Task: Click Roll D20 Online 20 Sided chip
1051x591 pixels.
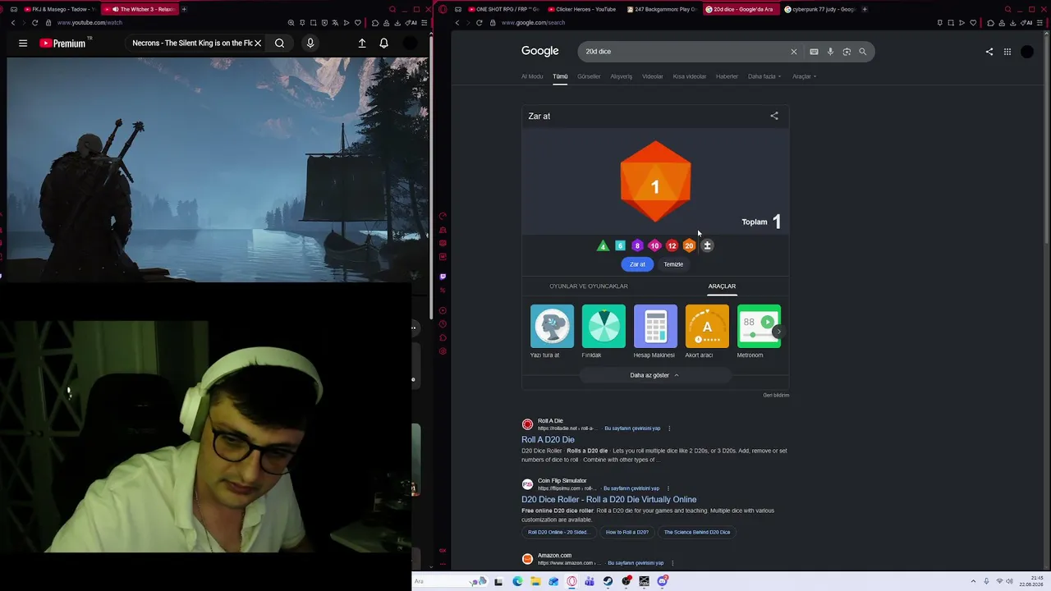Action: click(558, 532)
